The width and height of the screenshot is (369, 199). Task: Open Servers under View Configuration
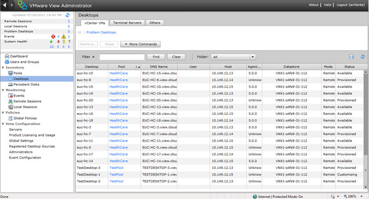(x=15, y=130)
